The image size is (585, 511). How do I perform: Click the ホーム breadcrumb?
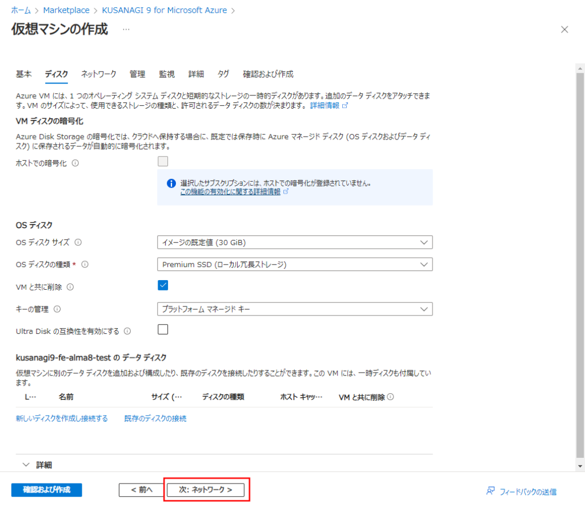[x=21, y=10]
